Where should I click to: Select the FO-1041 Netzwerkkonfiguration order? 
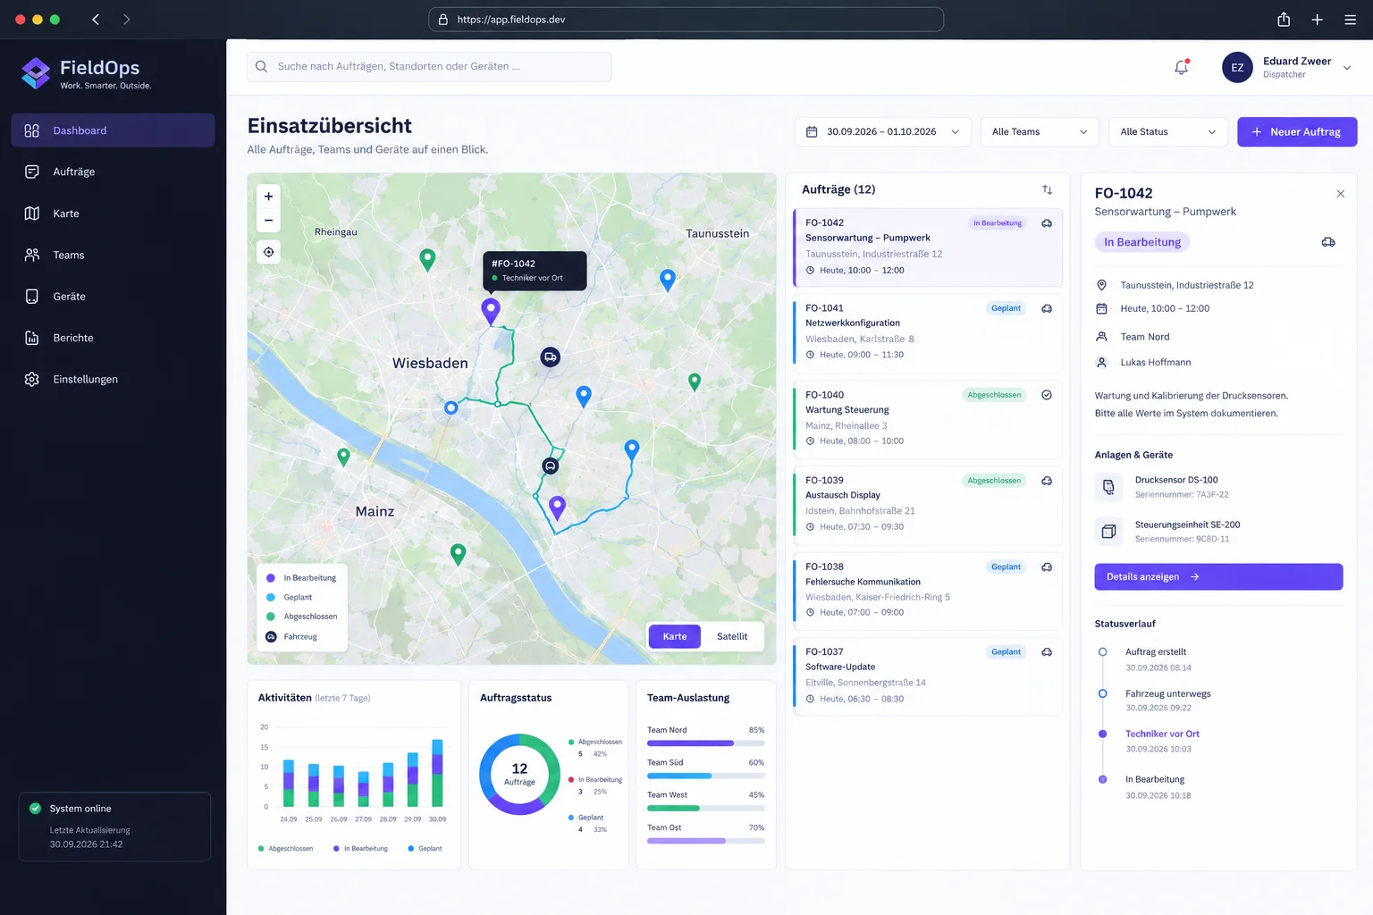[927, 332]
